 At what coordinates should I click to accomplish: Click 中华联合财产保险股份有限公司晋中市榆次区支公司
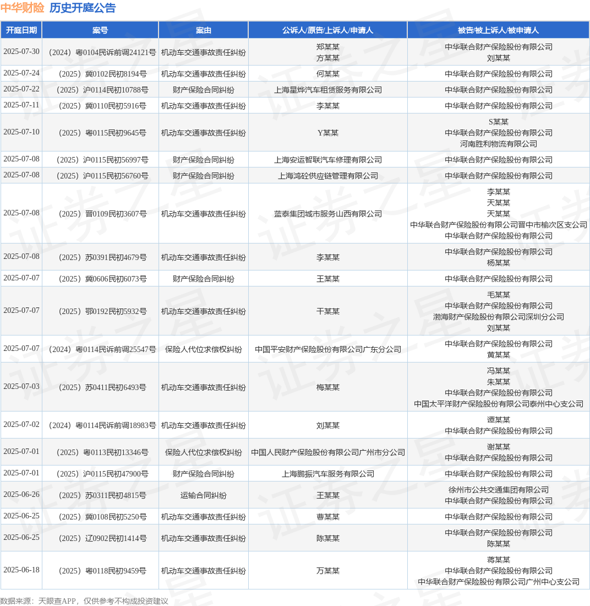[499, 225]
